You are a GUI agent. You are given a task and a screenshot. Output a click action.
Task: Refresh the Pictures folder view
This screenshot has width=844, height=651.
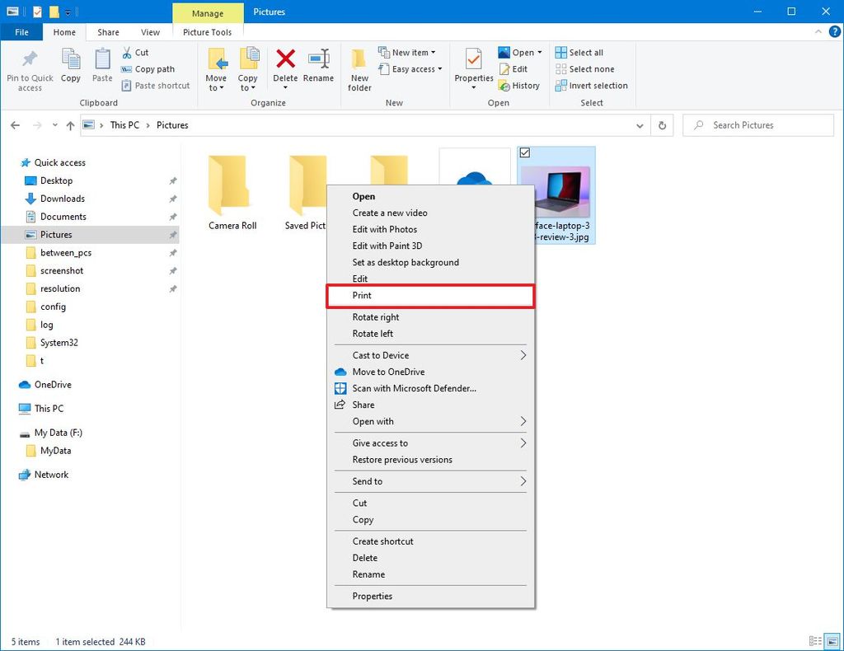[x=662, y=124]
